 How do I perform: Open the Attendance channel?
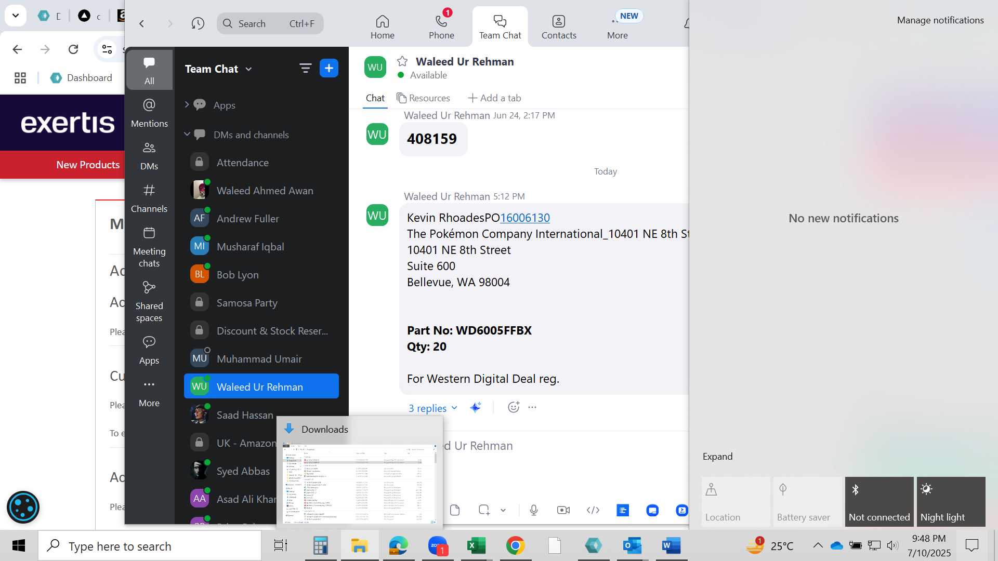click(261, 163)
